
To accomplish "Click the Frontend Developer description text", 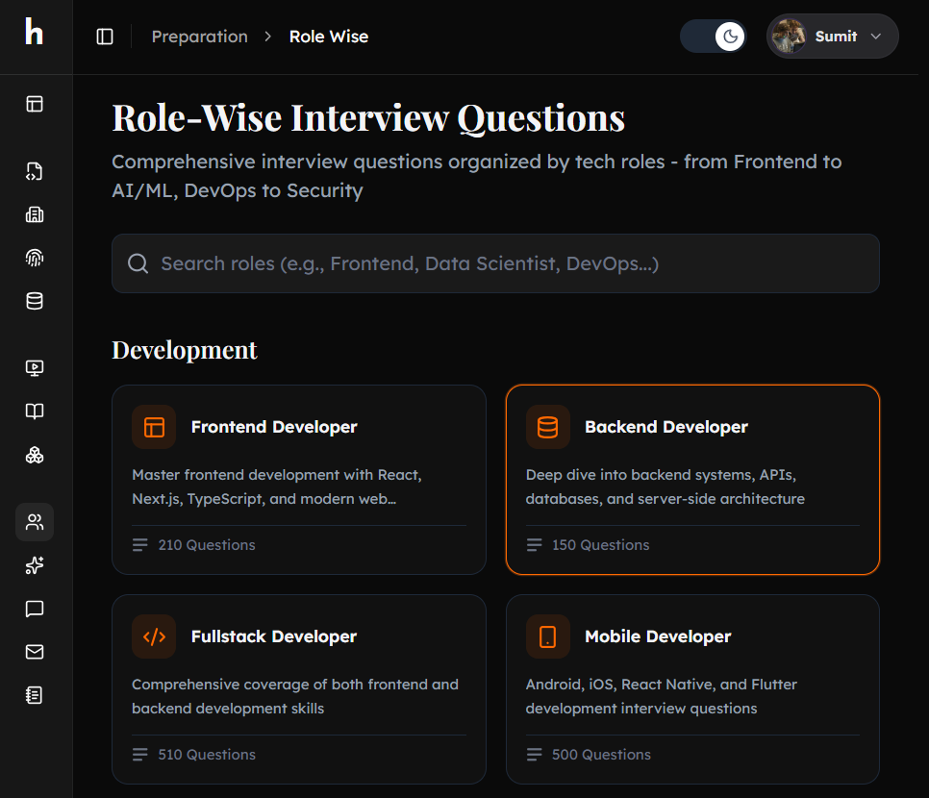I will pyautogui.click(x=277, y=487).
